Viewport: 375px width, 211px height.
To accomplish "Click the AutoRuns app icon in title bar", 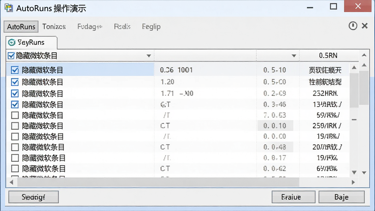I will click(9, 8).
